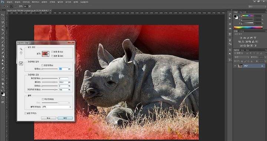267x141 pixels.
Task: Add a Levels adjustment
Action: coord(244,38)
